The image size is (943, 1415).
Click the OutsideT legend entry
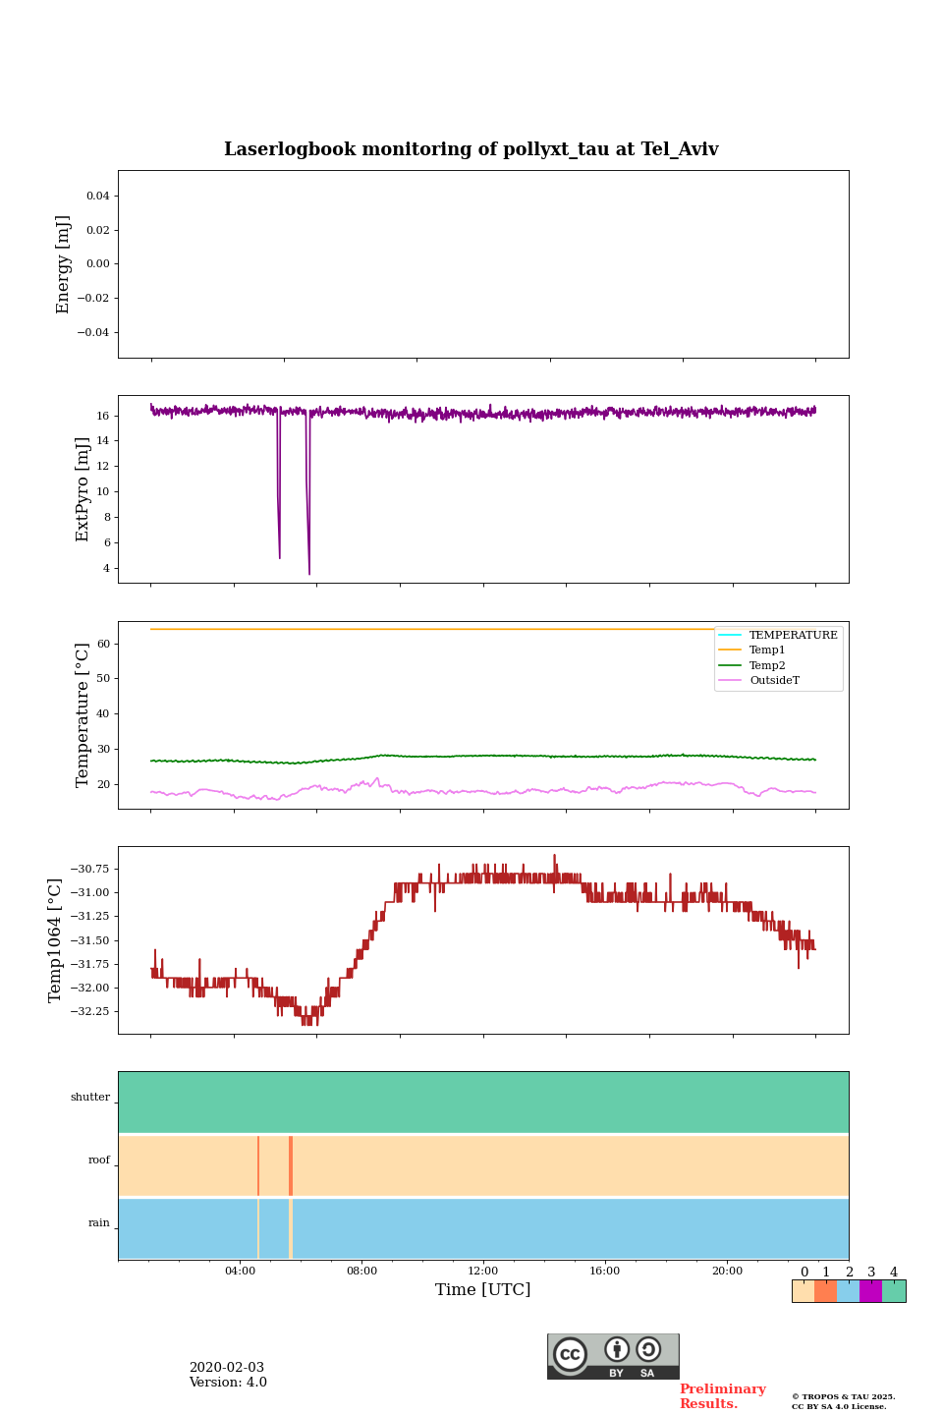(x=759, y=680)
